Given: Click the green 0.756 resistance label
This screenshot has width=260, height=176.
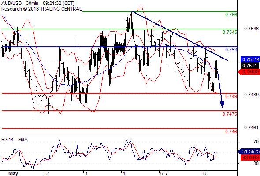Looking at the screenshot, I should [231, 15].
